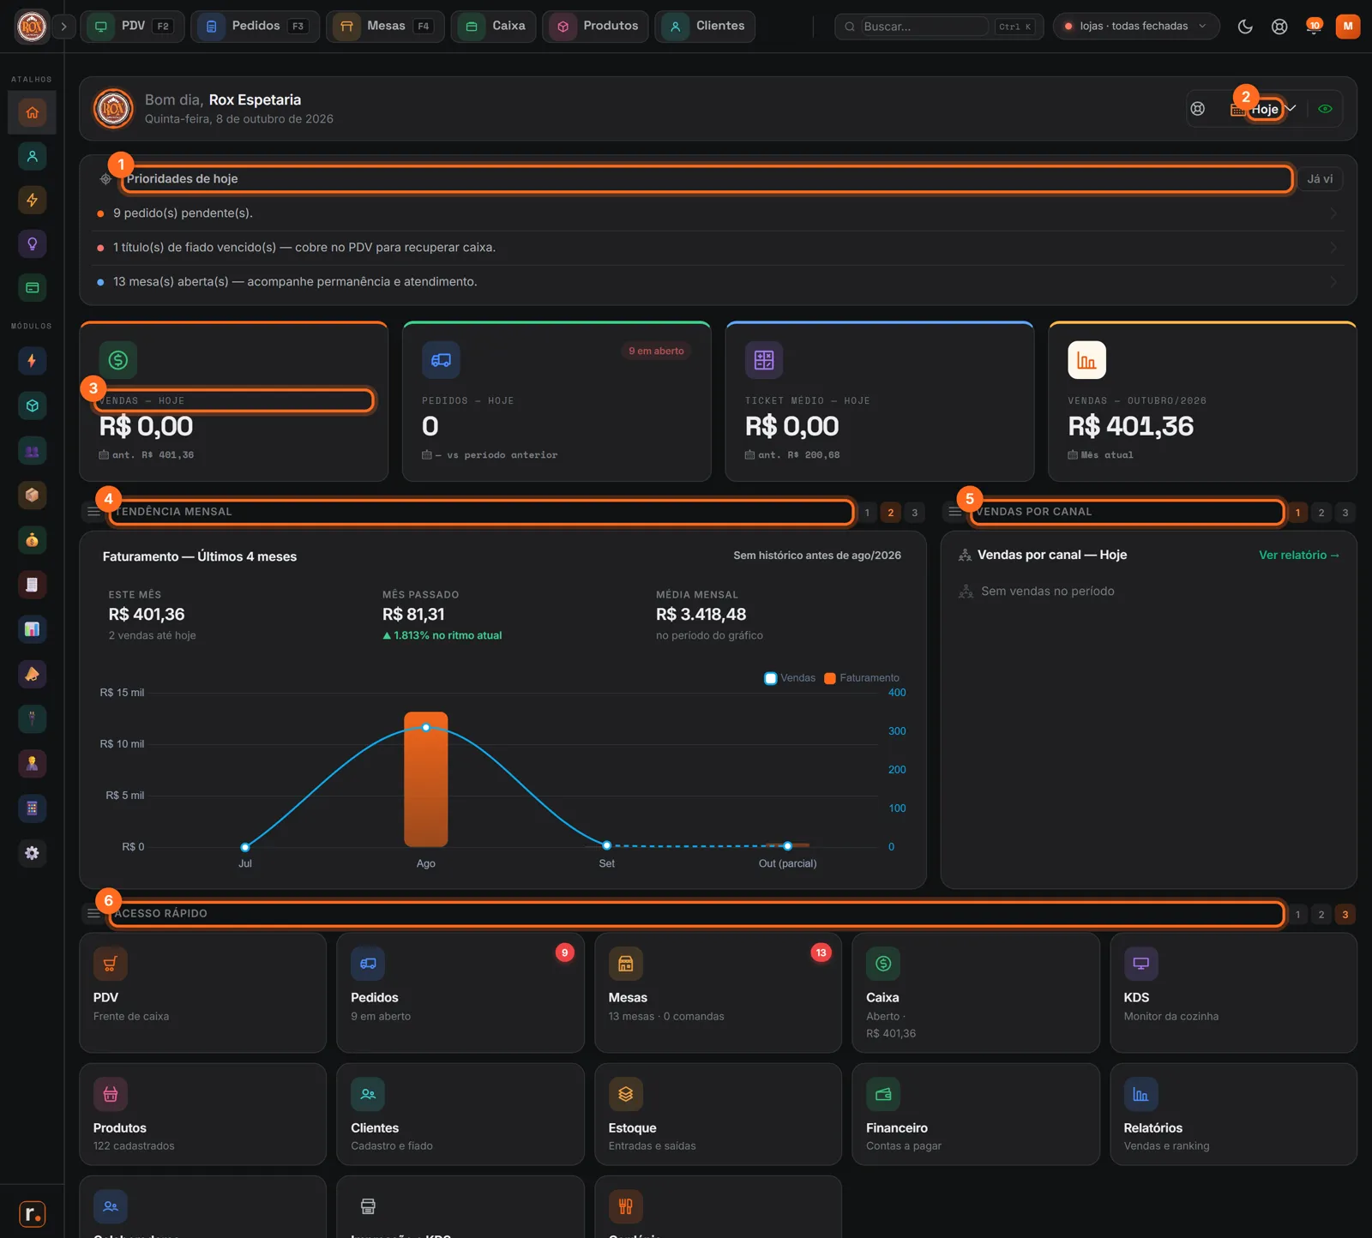1372x1238 pixels.
Task: Select layout option 2 for Vendas por Canal
Action: (x=1321, y=513)
